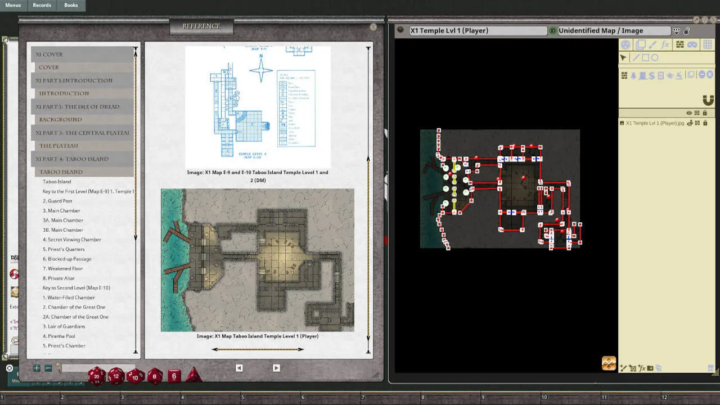Click the circled X clear occluders icon

coord(710,74)
